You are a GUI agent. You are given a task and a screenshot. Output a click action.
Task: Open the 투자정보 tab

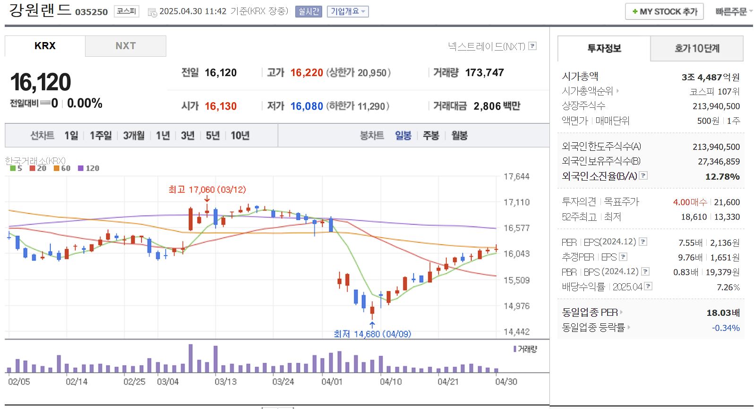tap(604, 48)
